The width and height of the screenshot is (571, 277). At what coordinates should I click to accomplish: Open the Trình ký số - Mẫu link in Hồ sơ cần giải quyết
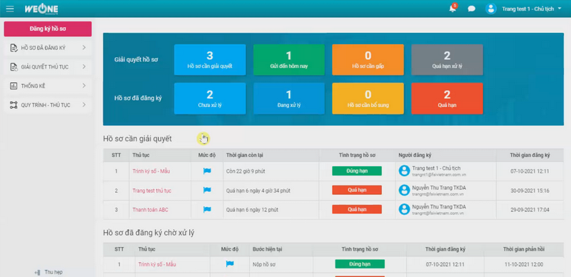click(151, 171)
